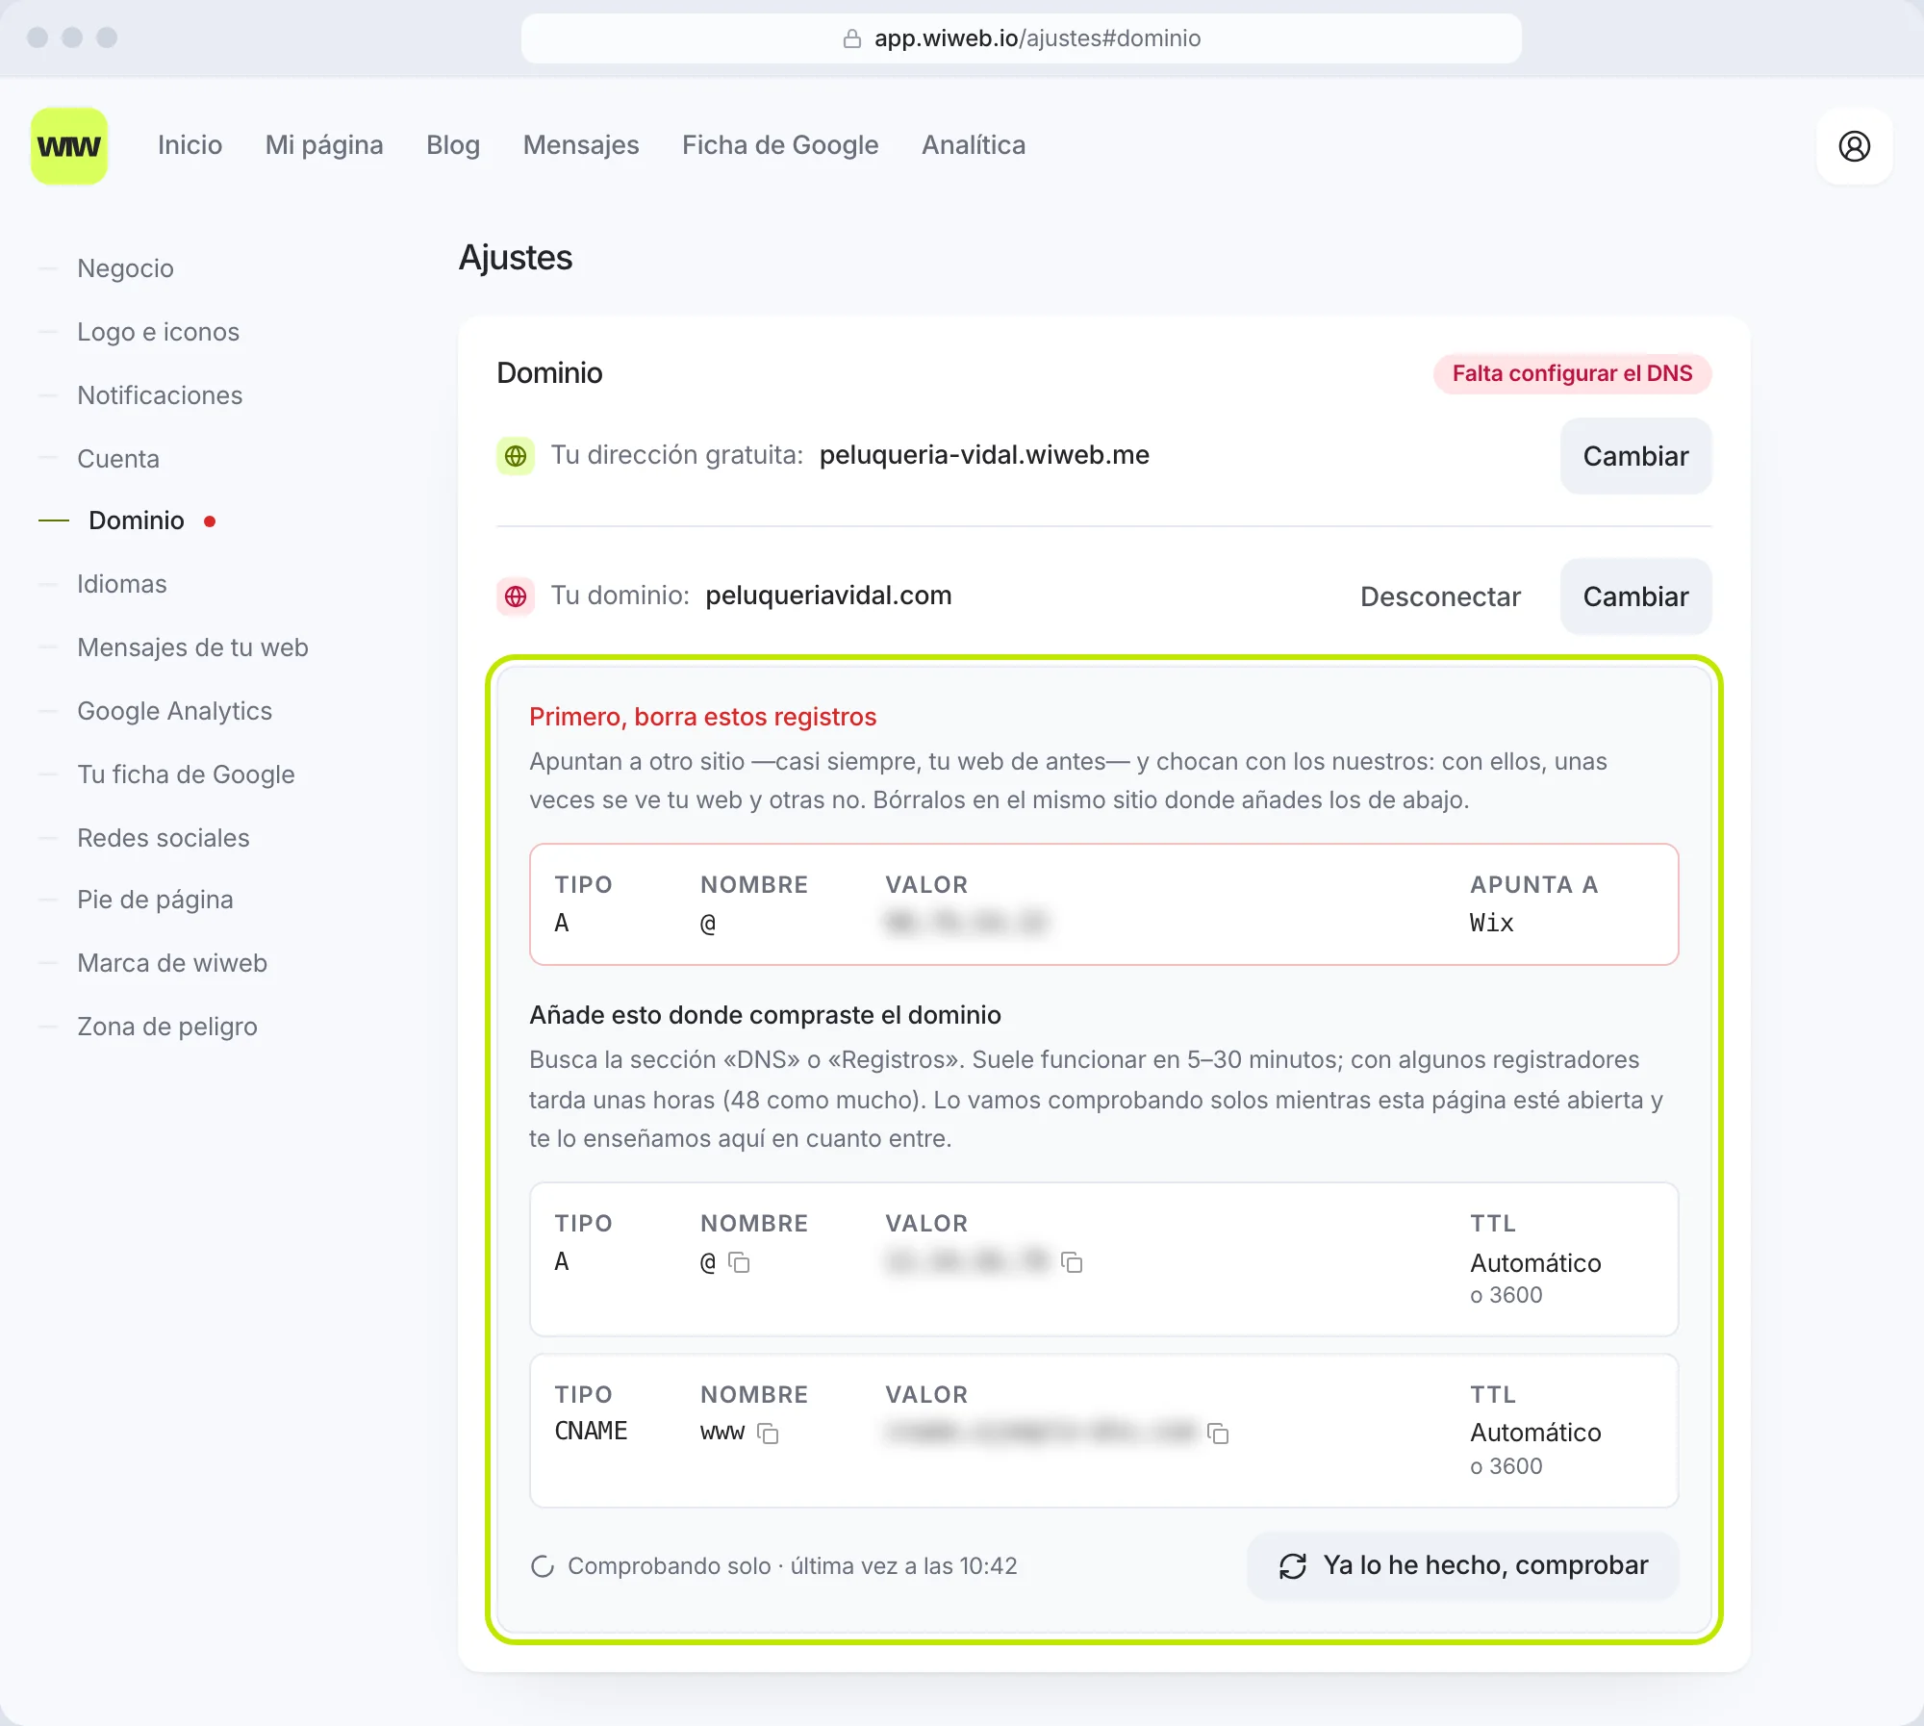Copy the CNAME record value

click(1218, 1434)
